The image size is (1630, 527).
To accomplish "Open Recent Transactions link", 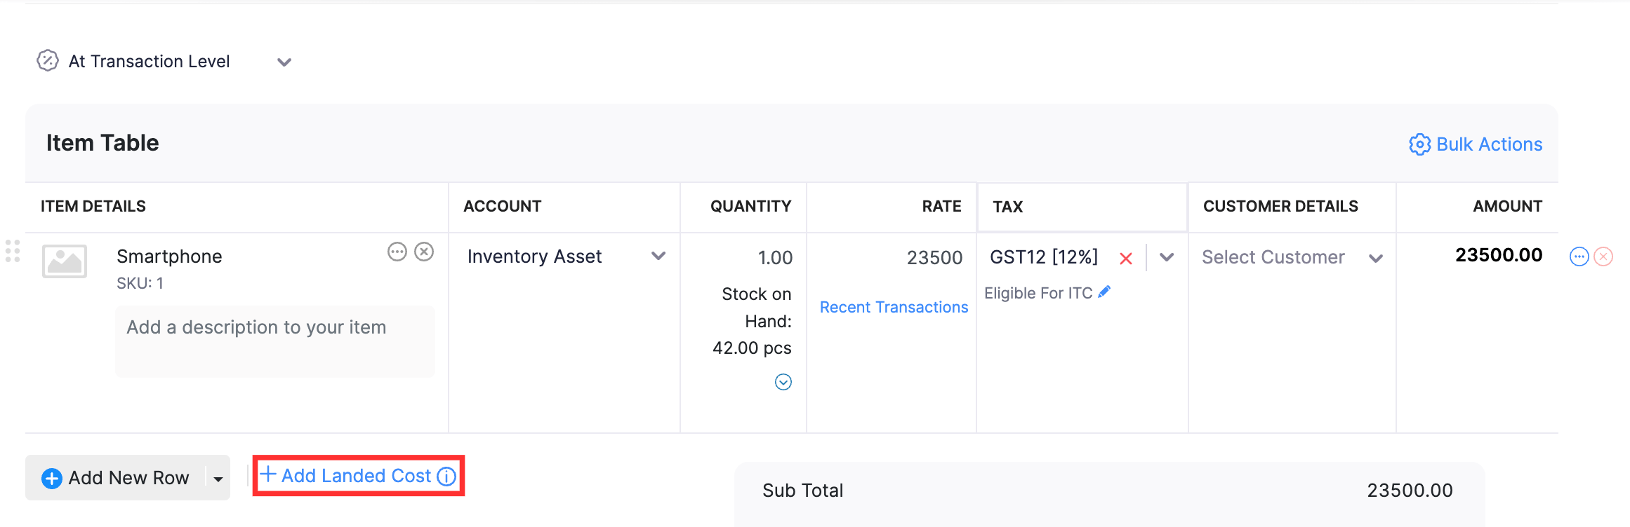I will point(893,307).
